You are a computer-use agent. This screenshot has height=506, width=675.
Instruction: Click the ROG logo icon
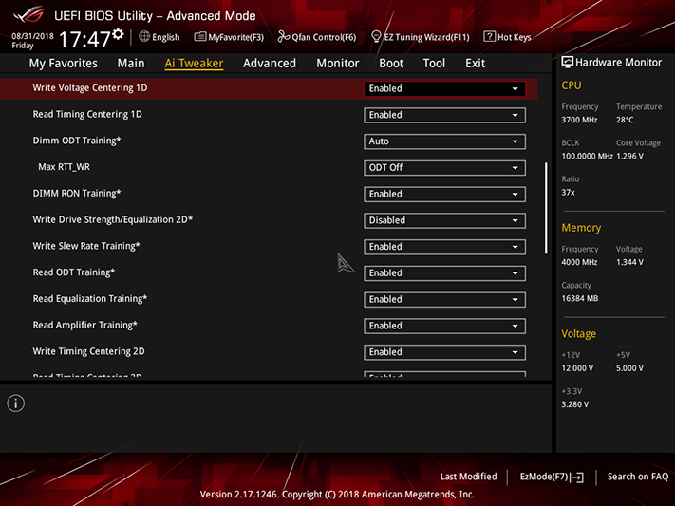(x=28, y=15)
